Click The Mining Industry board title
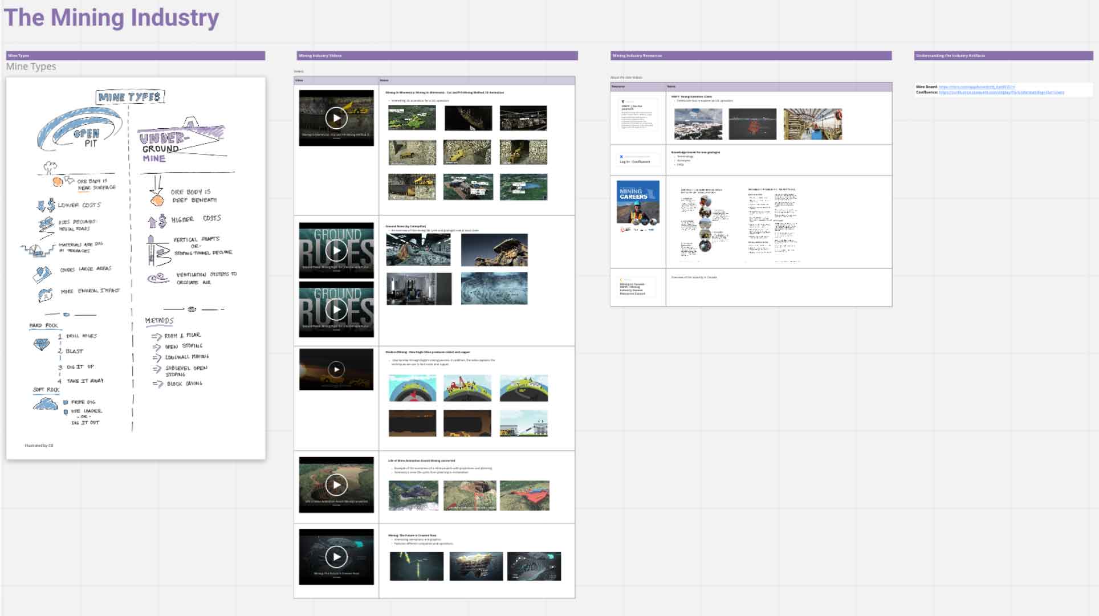The image size is (1099, 616). click(111, 17)
